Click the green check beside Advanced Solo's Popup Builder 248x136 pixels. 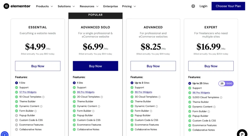pos(74,115)
